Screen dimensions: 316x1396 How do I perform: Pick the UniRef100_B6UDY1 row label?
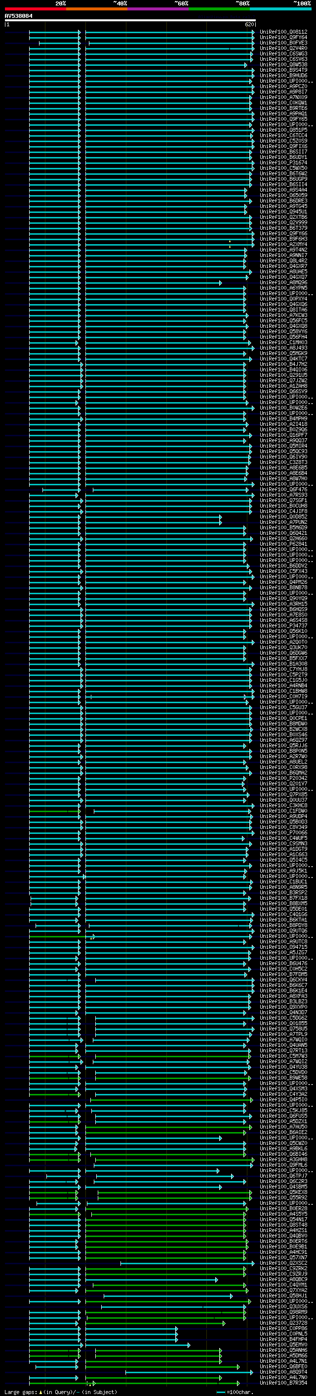coord(283,157)
